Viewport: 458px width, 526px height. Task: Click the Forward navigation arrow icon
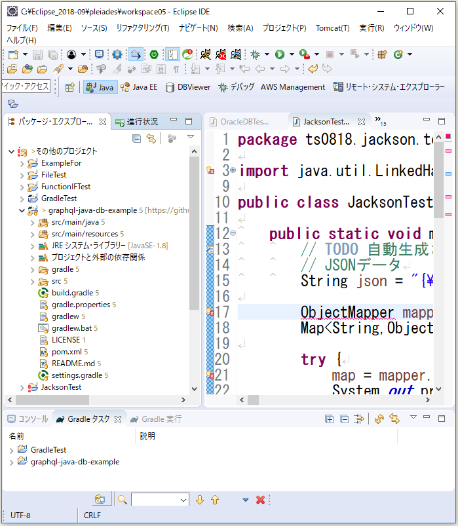tap(285, 69)
